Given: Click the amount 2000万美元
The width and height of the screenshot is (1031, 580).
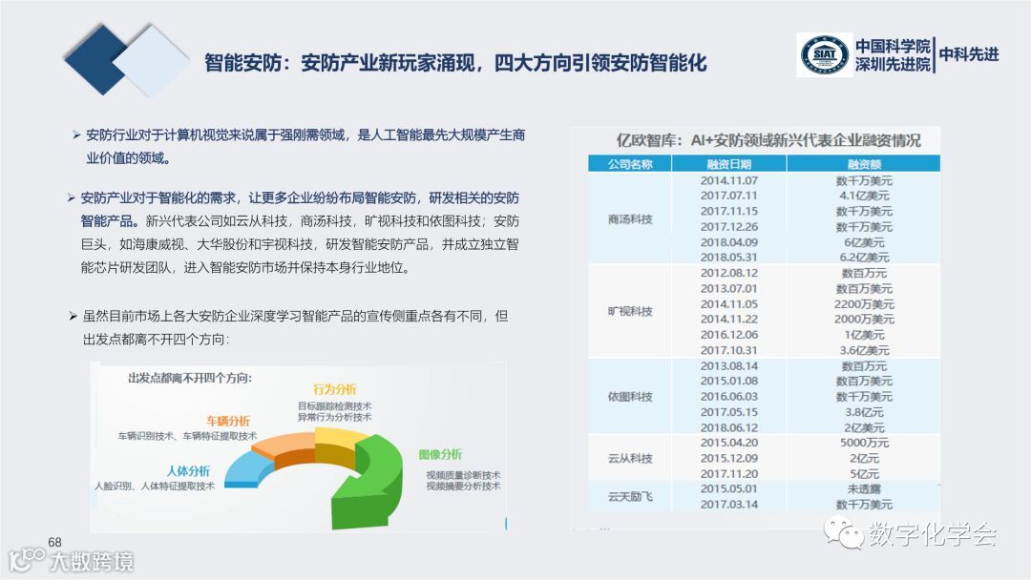Looking at the screenshot, I should (864, 319).
